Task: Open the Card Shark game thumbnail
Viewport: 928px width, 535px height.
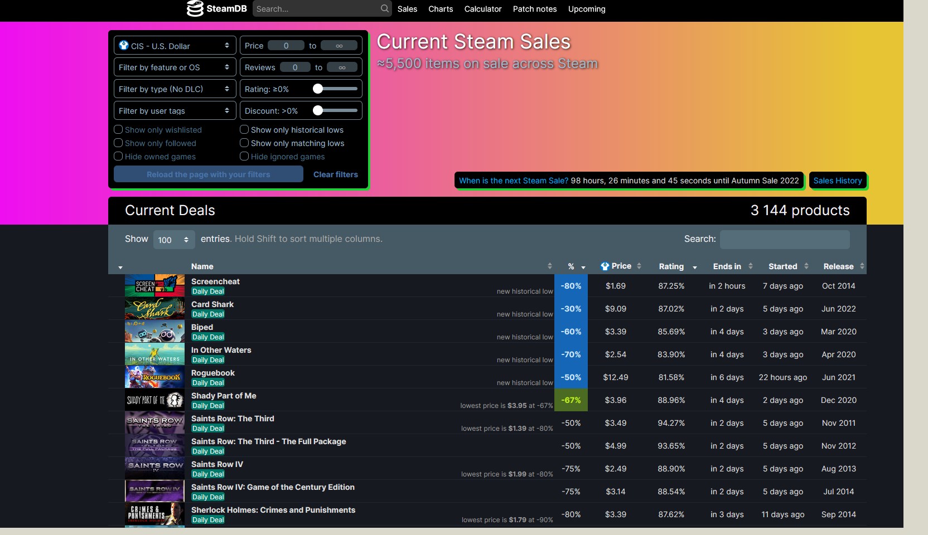Action: point(154,308)
